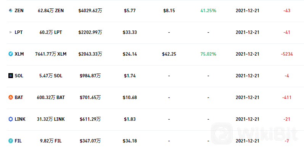Open the ZEN ticker name
The width and height of the screenshot is (304, 152).
click(x=19, y=10)
